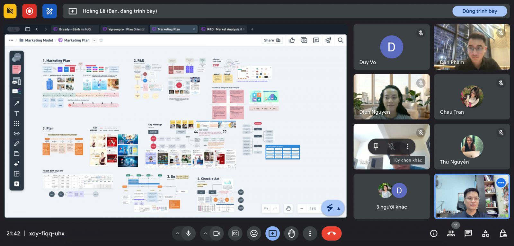Viewport: 514px width, 246px height.
Task: Pin Toàn's video tile
Action: (376, 147)
